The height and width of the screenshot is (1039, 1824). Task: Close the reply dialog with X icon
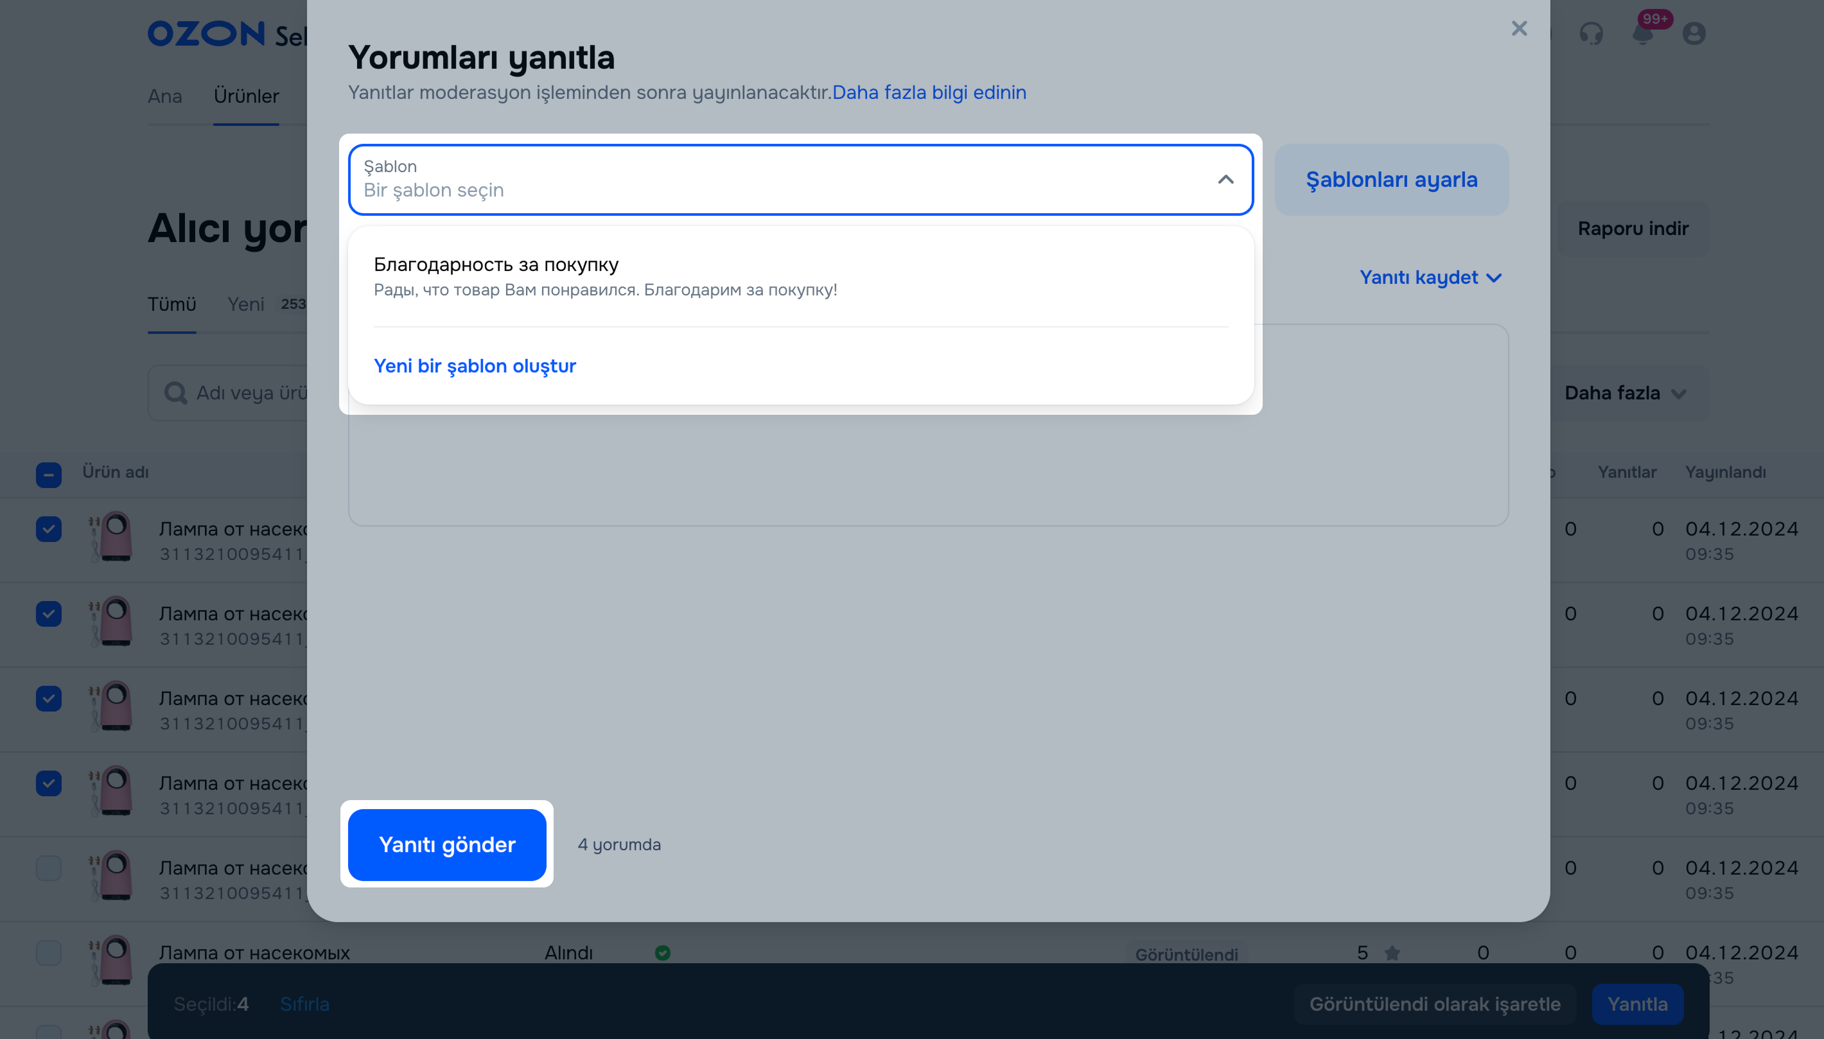(1518, 28)
